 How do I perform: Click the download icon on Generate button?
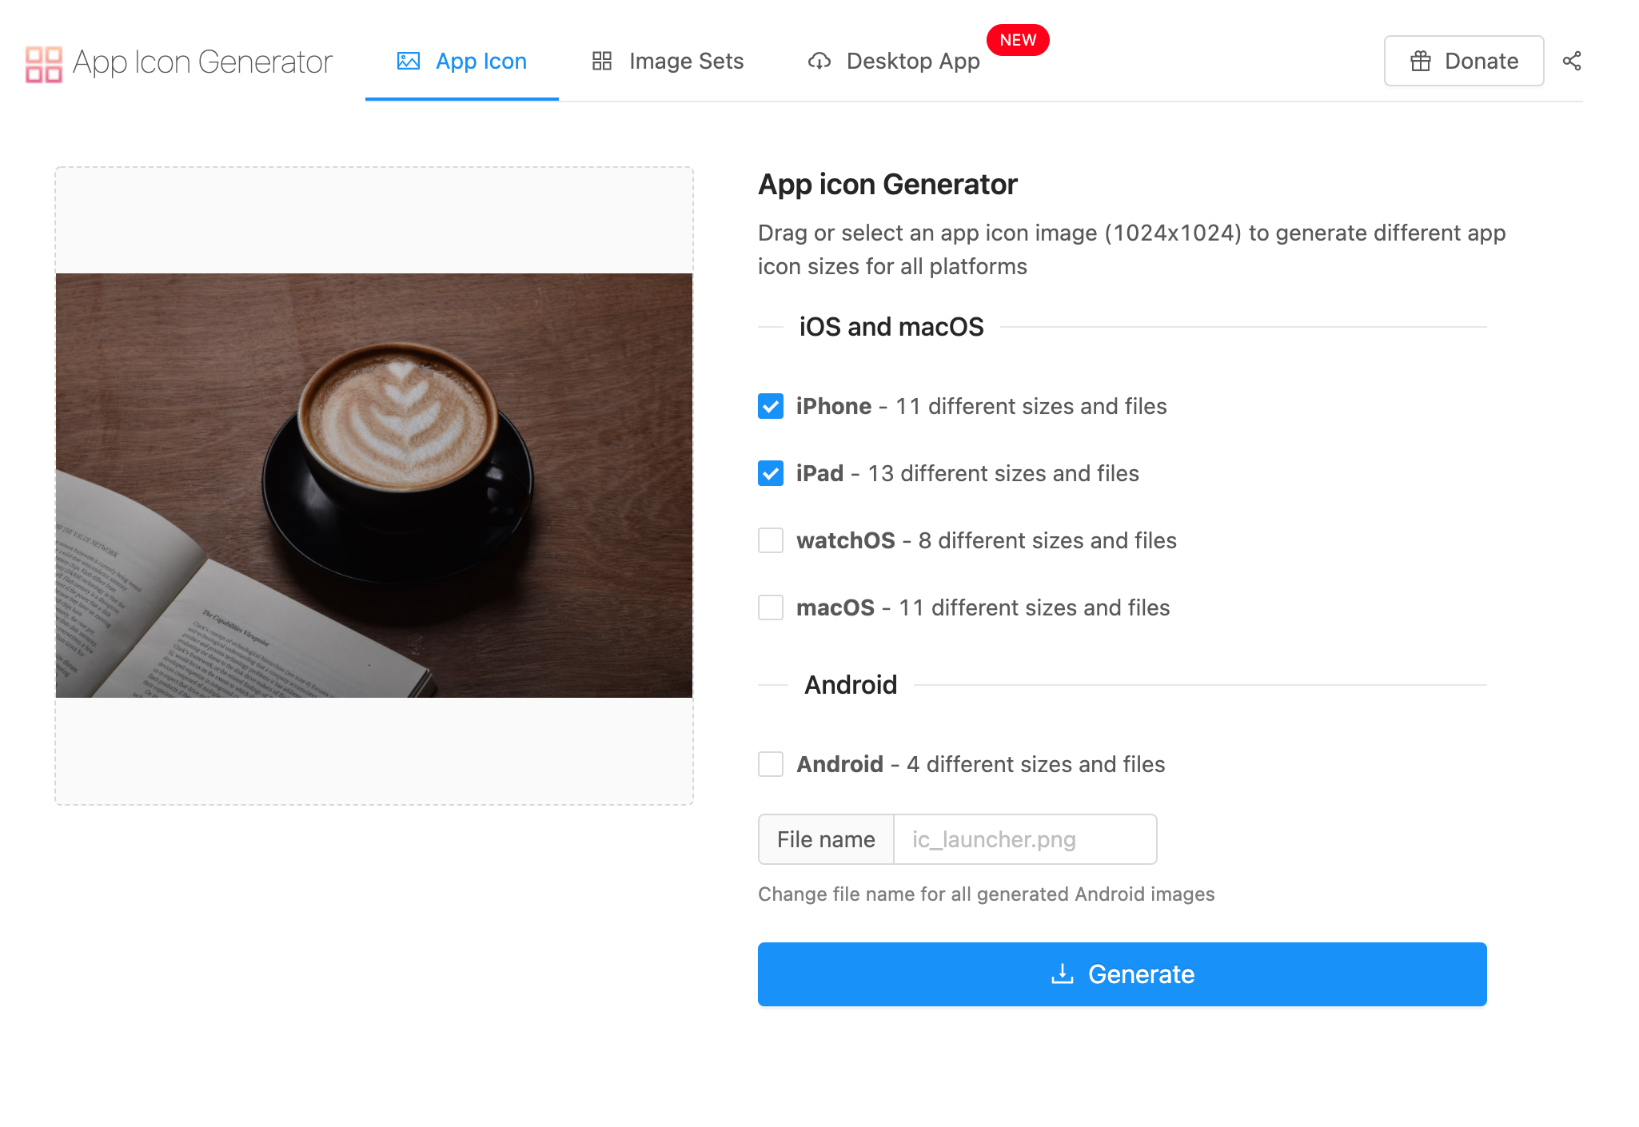click(x=1062, y=974)
